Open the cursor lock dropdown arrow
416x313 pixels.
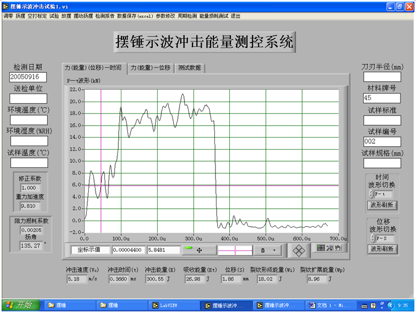pyautogui.click(x=274, y=250)
